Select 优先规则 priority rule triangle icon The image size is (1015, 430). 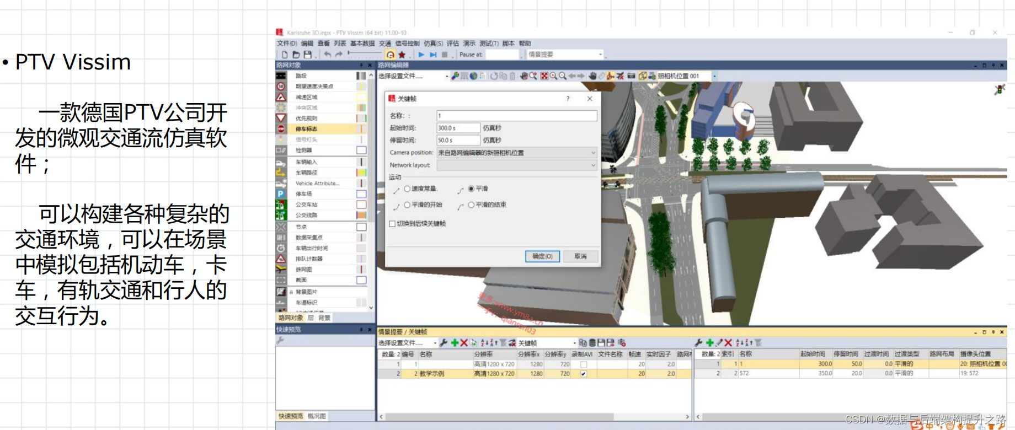[281, 118]
